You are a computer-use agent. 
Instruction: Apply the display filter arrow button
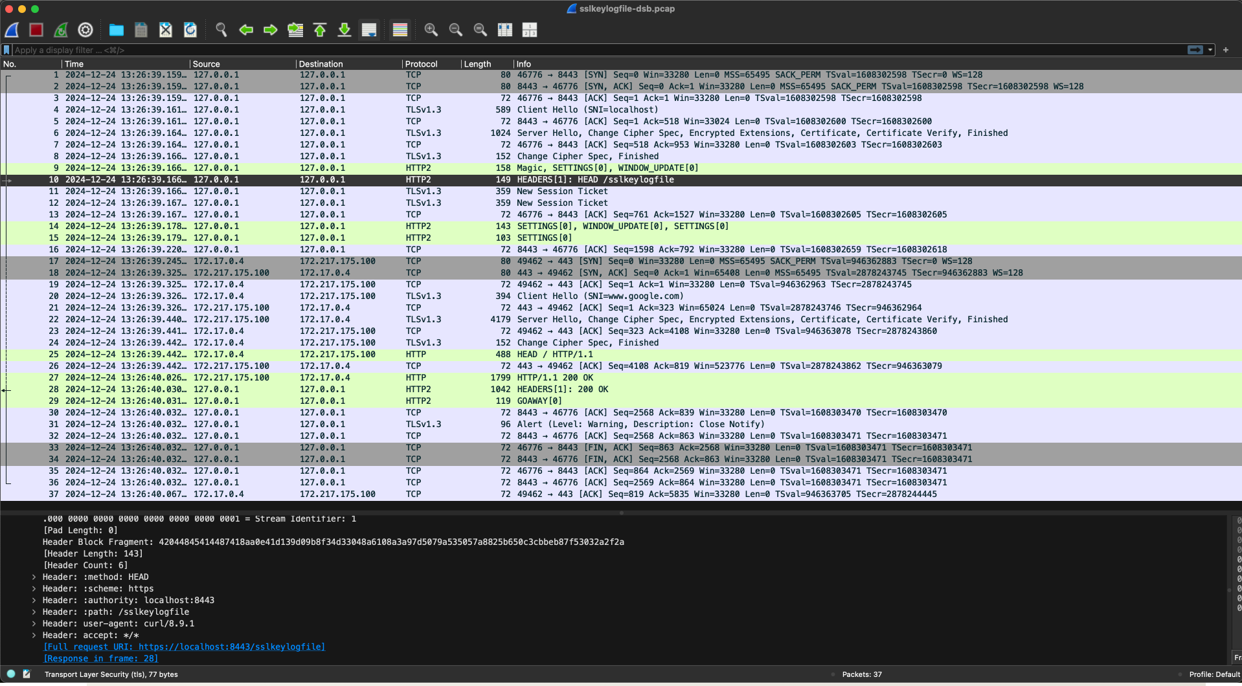(1195, 50)
